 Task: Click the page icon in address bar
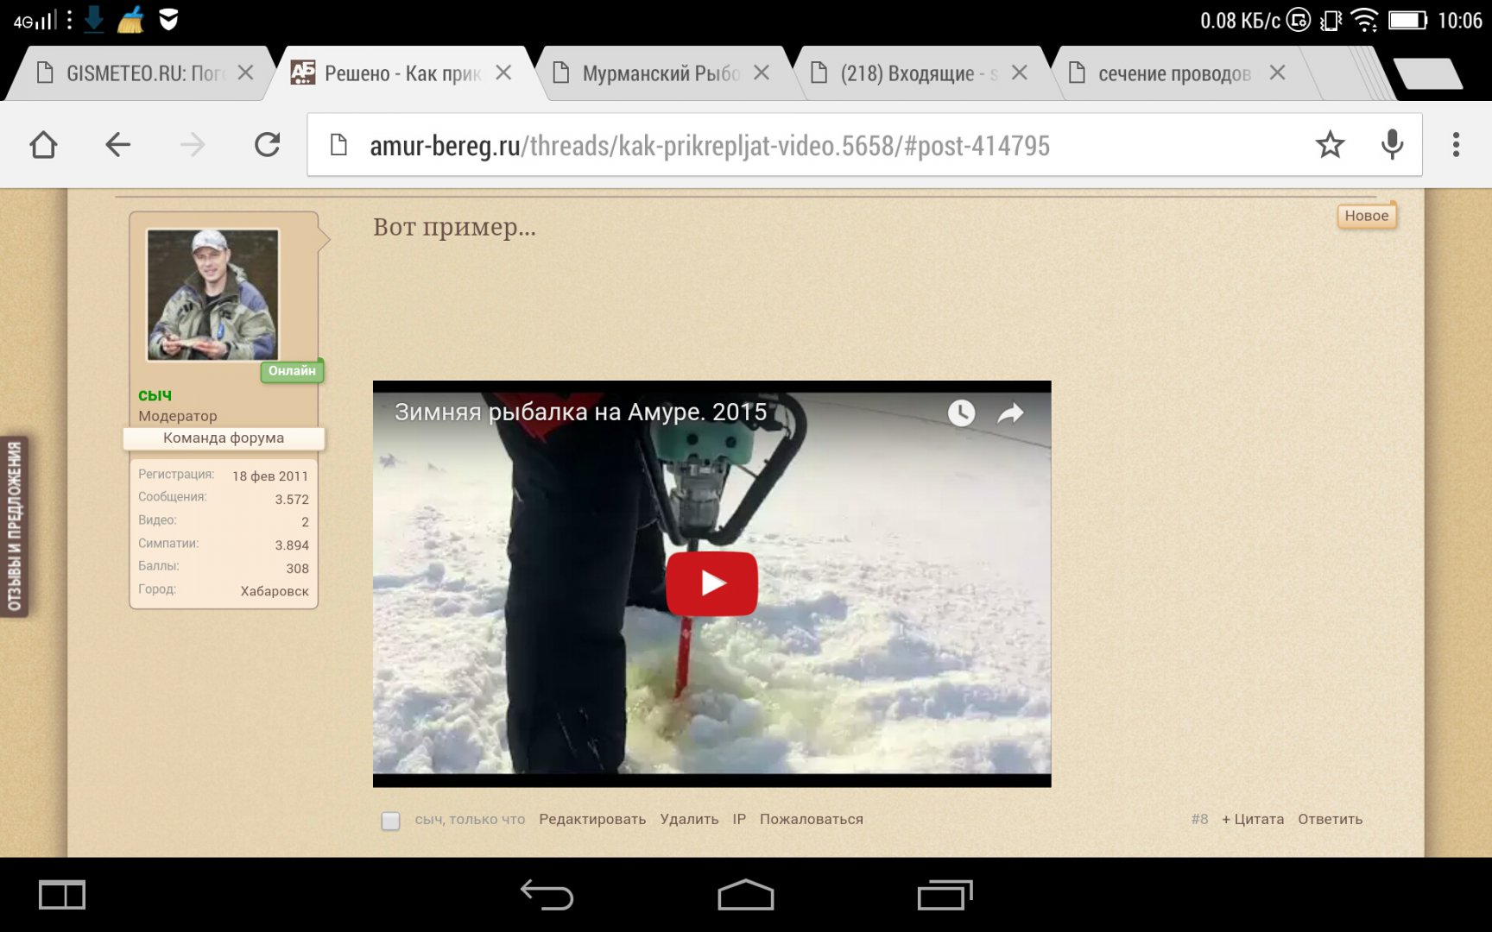[338, 145]
